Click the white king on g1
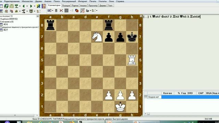The image size is (219, 123). tap(120, 107)
